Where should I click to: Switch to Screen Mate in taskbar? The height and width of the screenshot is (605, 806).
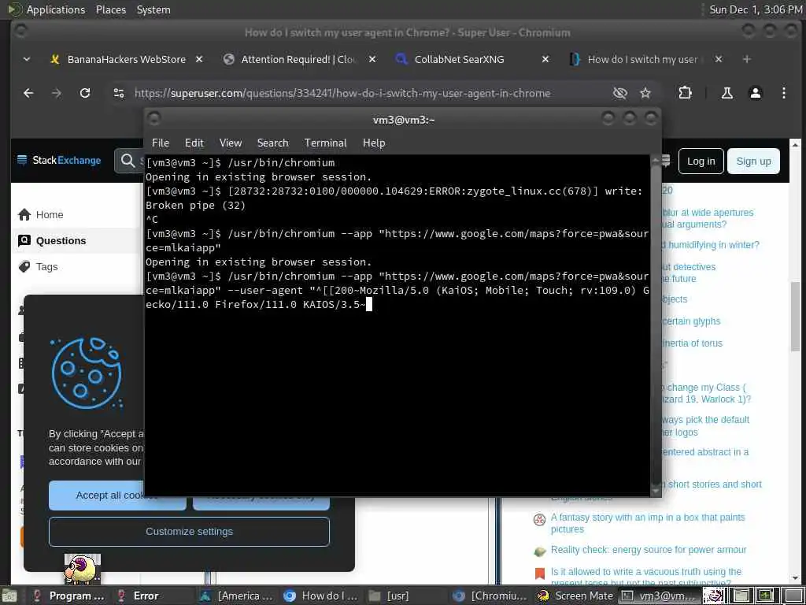click(x=575, y=596)
